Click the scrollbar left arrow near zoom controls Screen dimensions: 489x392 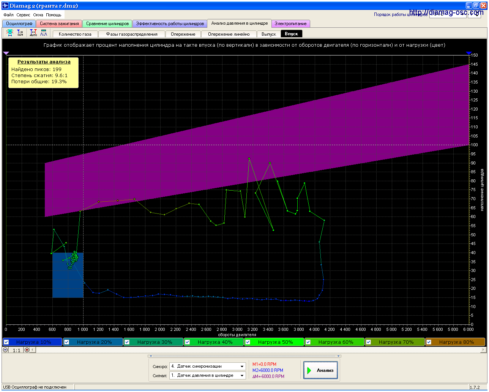[33, 350]
